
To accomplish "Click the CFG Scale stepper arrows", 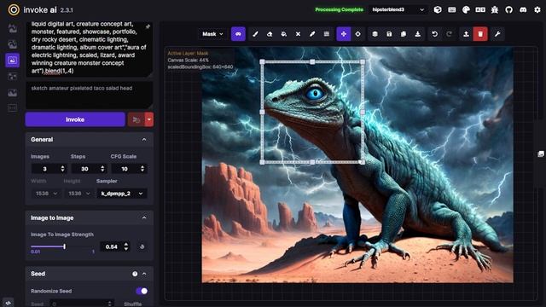I will click(142, 169).
